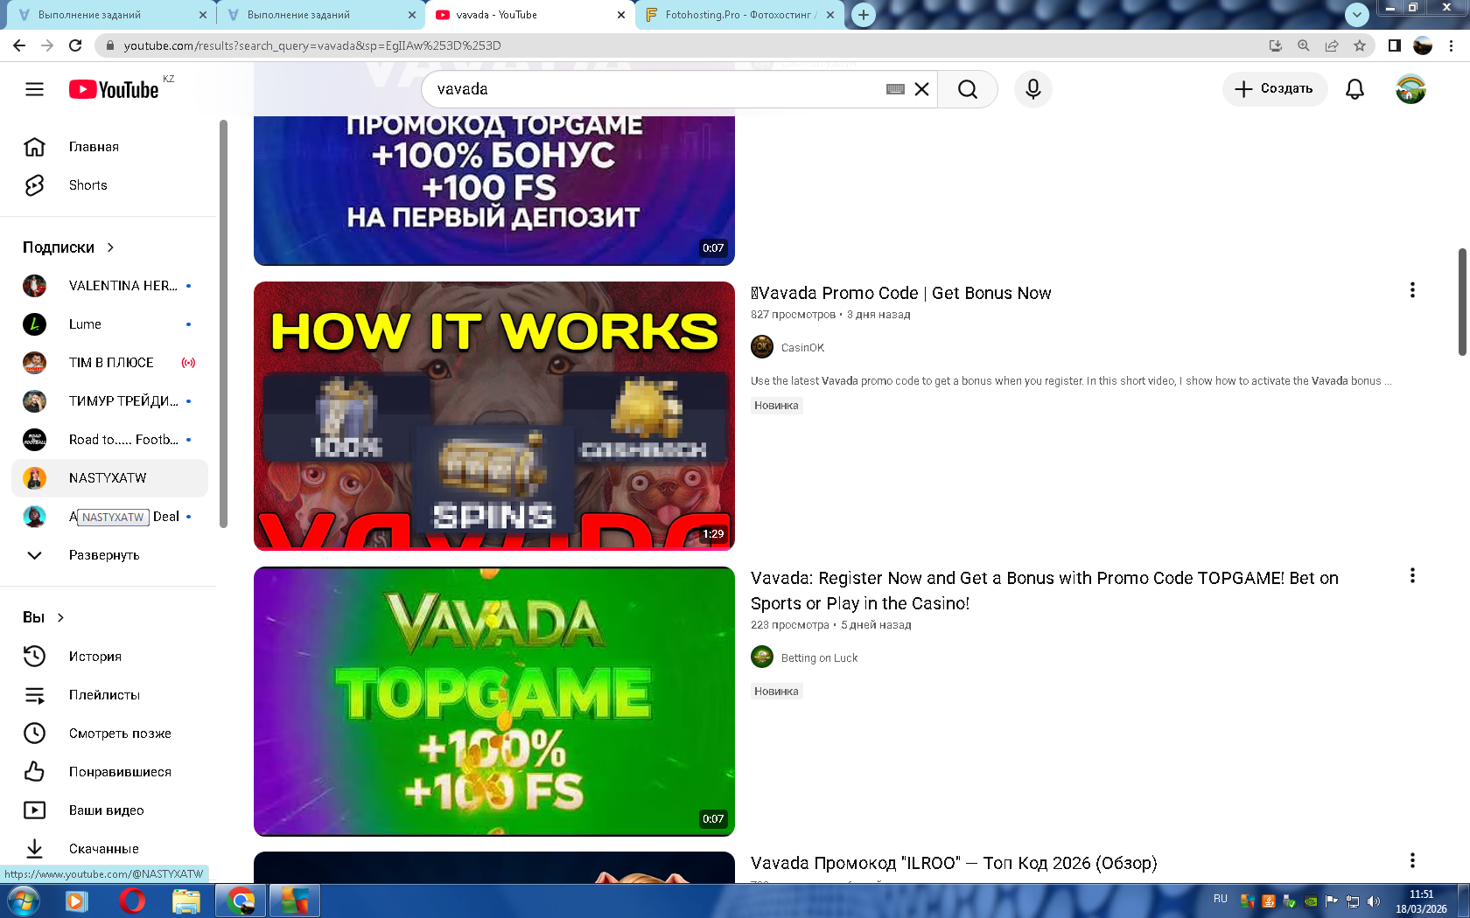Open Главная in the sidebar
1470x918 pixels.
pos(109,147)
